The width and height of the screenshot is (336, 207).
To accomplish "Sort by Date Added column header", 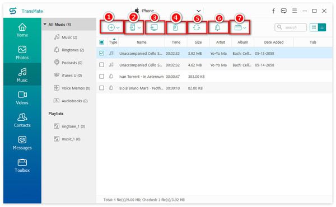I will point(274,42).
